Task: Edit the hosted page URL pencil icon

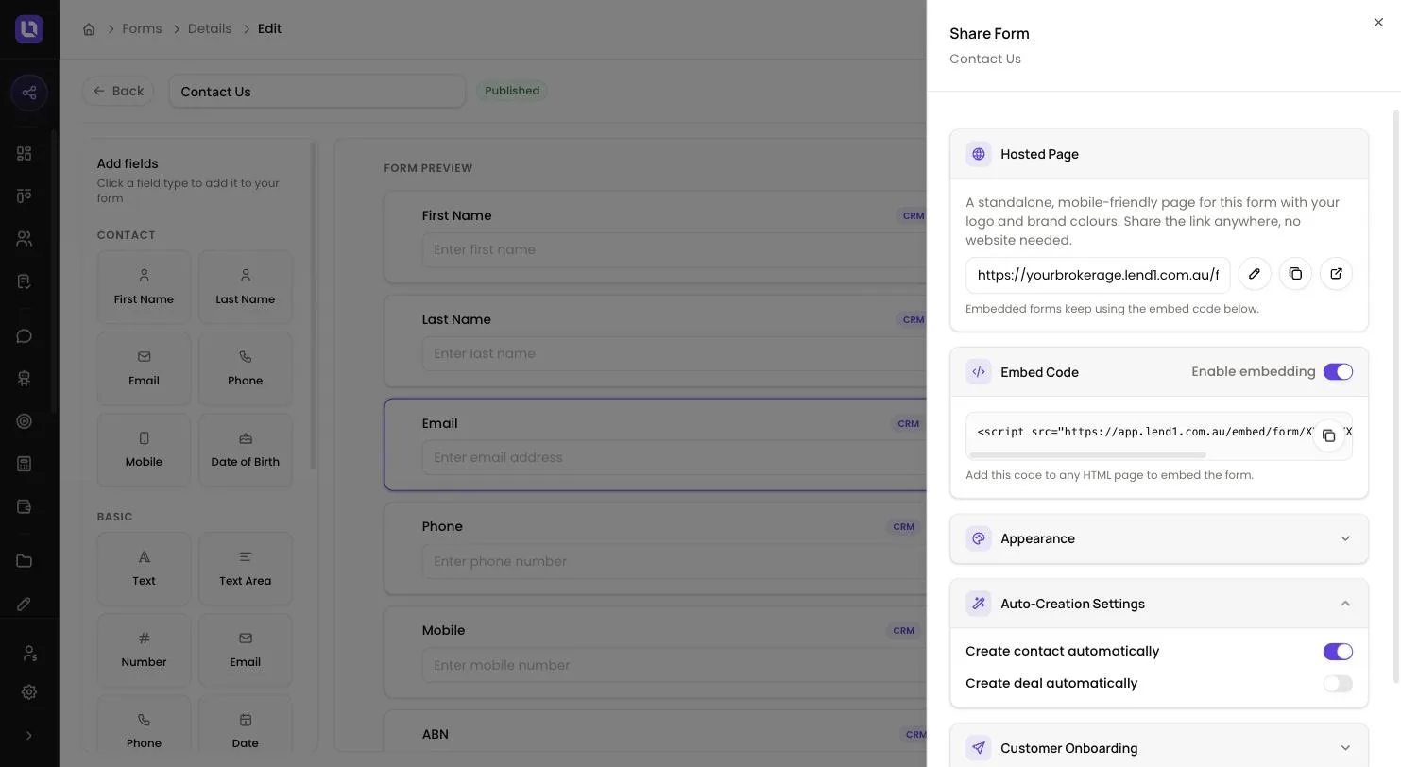Action: coord(1255,274)
